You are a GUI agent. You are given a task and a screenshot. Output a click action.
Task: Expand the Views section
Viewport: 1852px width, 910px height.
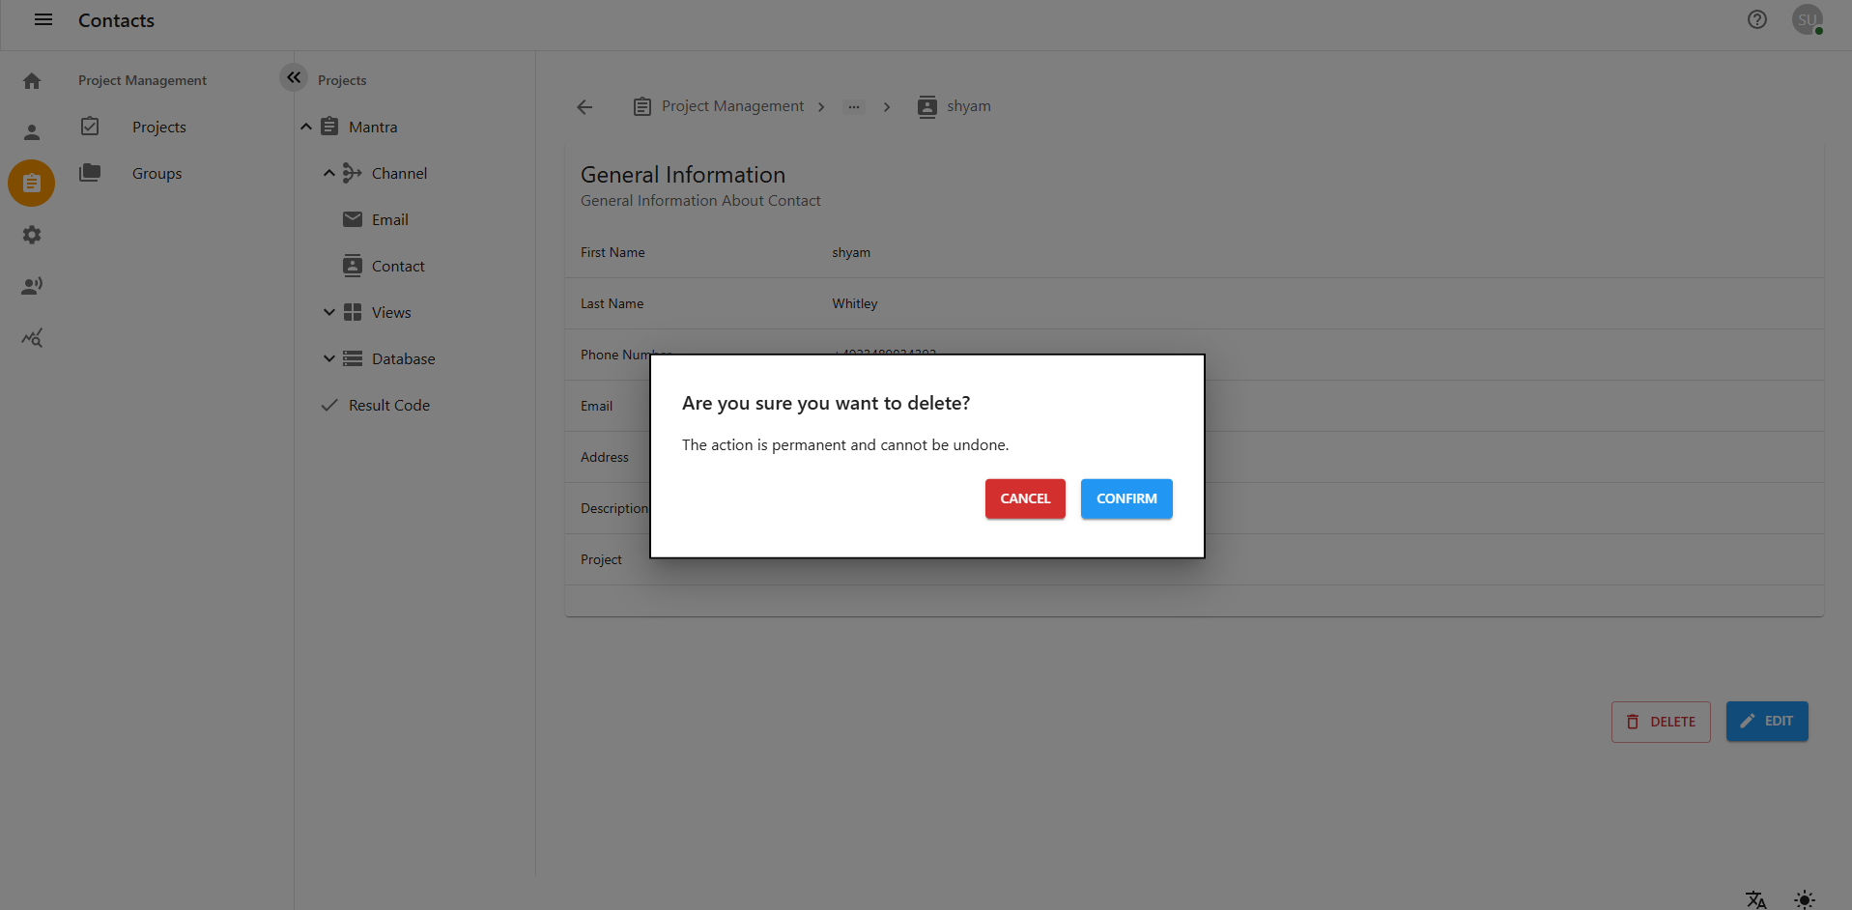tap(329, 312)
